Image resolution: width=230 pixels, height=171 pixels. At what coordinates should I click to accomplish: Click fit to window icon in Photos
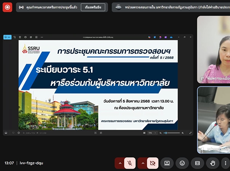tap(144, 133)
